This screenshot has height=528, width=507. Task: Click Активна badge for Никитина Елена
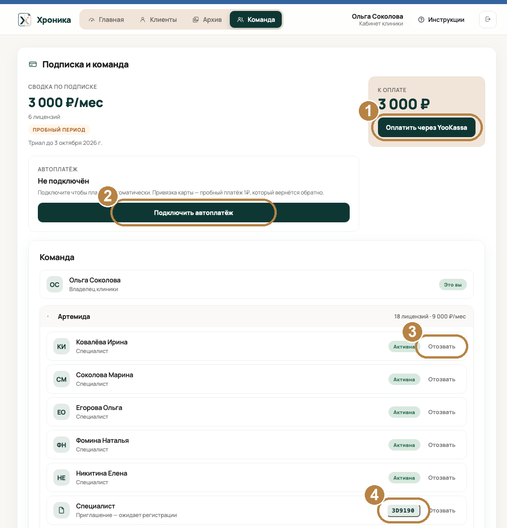[404, 478]
